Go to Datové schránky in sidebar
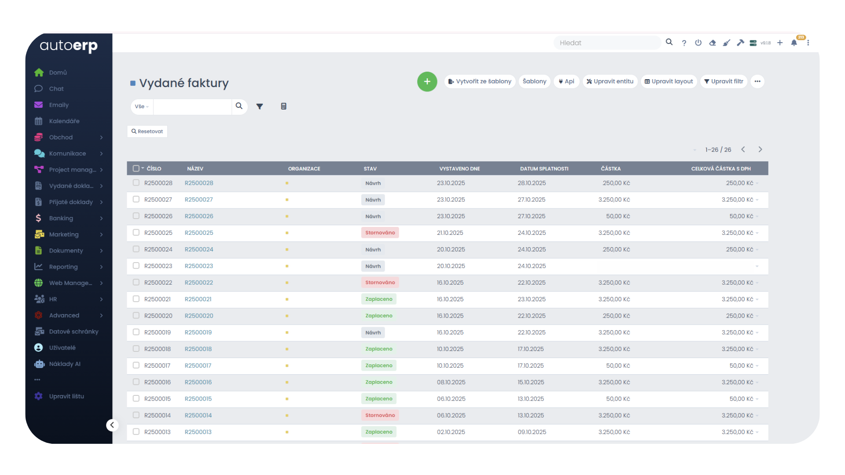The image size is (845, 475). [x=73, y=332]
